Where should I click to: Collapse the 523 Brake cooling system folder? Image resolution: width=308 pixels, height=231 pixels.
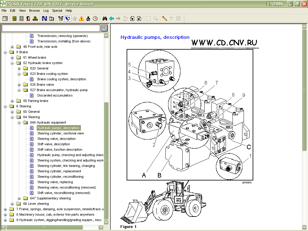(x=19, y=74)
